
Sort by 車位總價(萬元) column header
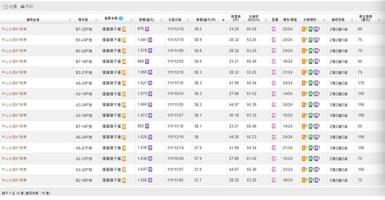(x=369, y=18)
